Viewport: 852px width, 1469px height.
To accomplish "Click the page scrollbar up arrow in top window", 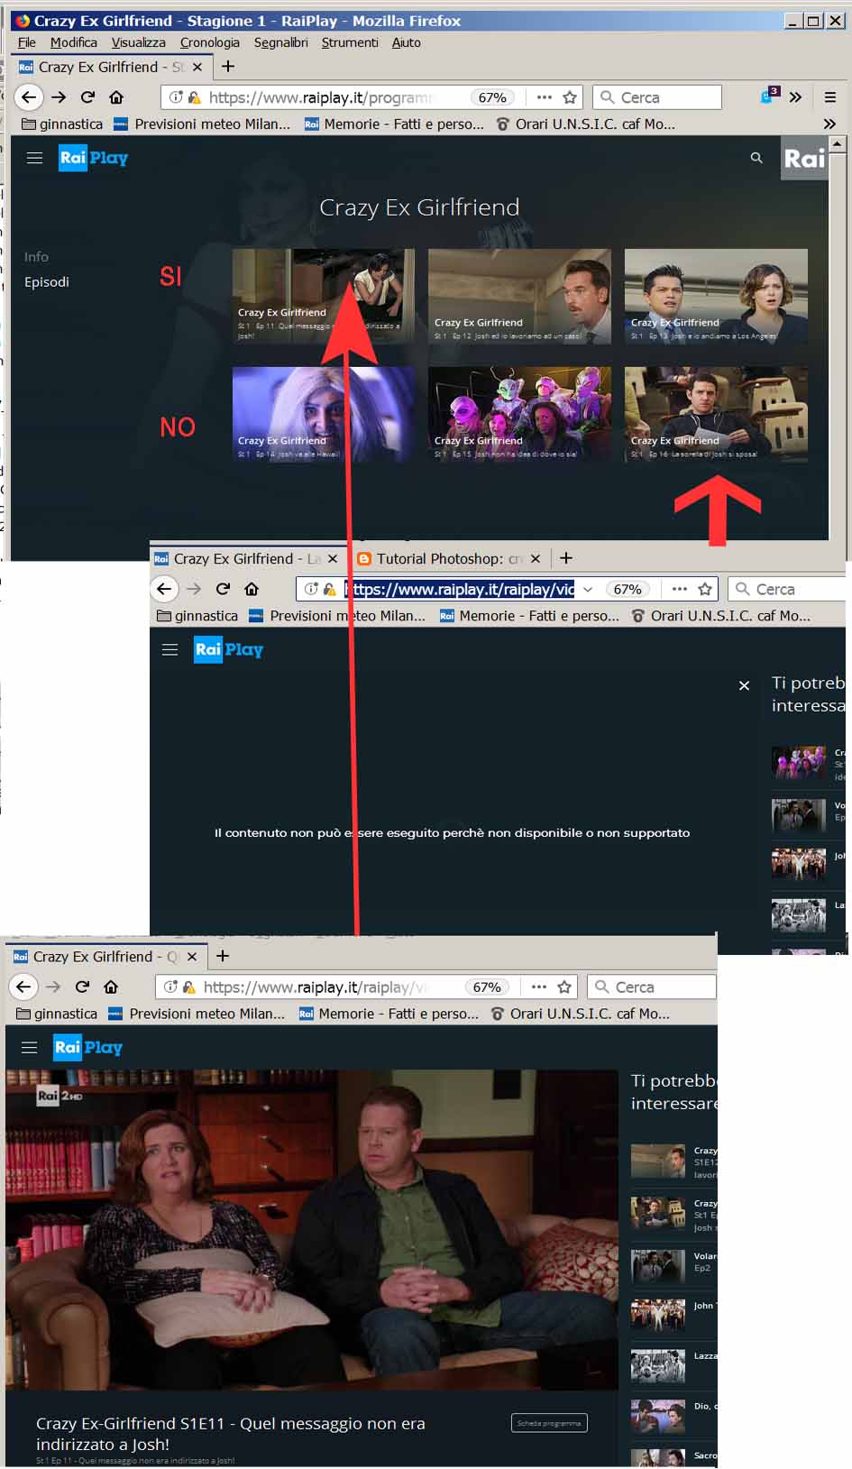I will (x=838, y=143).
